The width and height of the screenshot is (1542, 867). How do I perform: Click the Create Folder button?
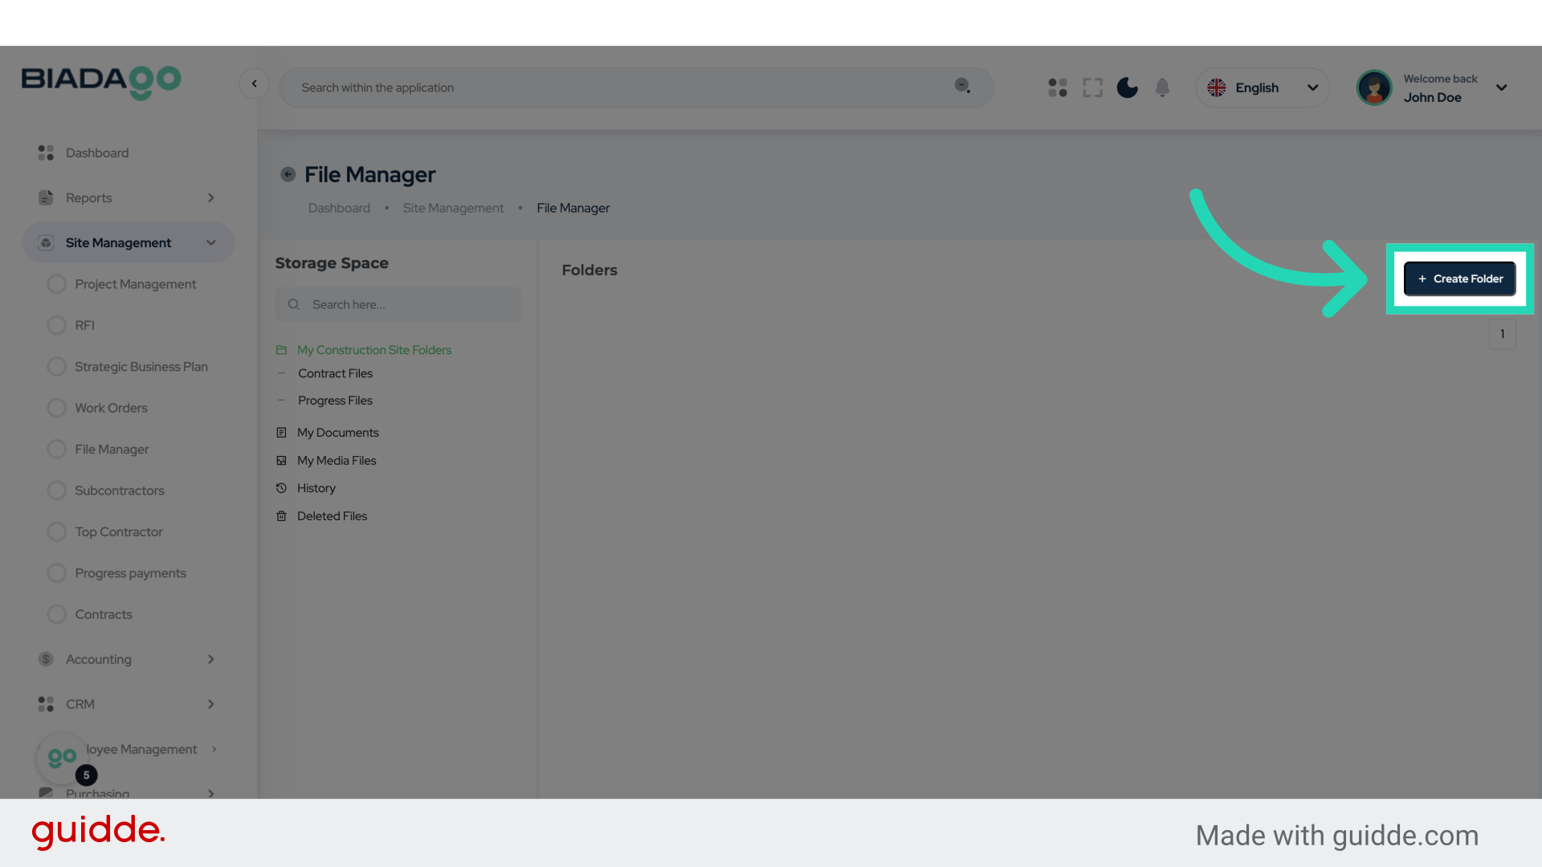coord(1459,279)
